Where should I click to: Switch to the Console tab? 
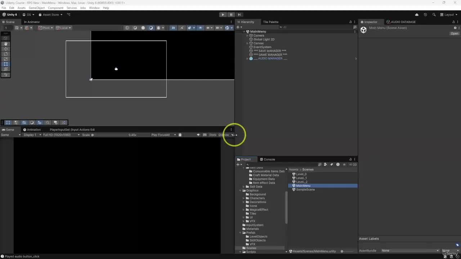pos(267,159)
